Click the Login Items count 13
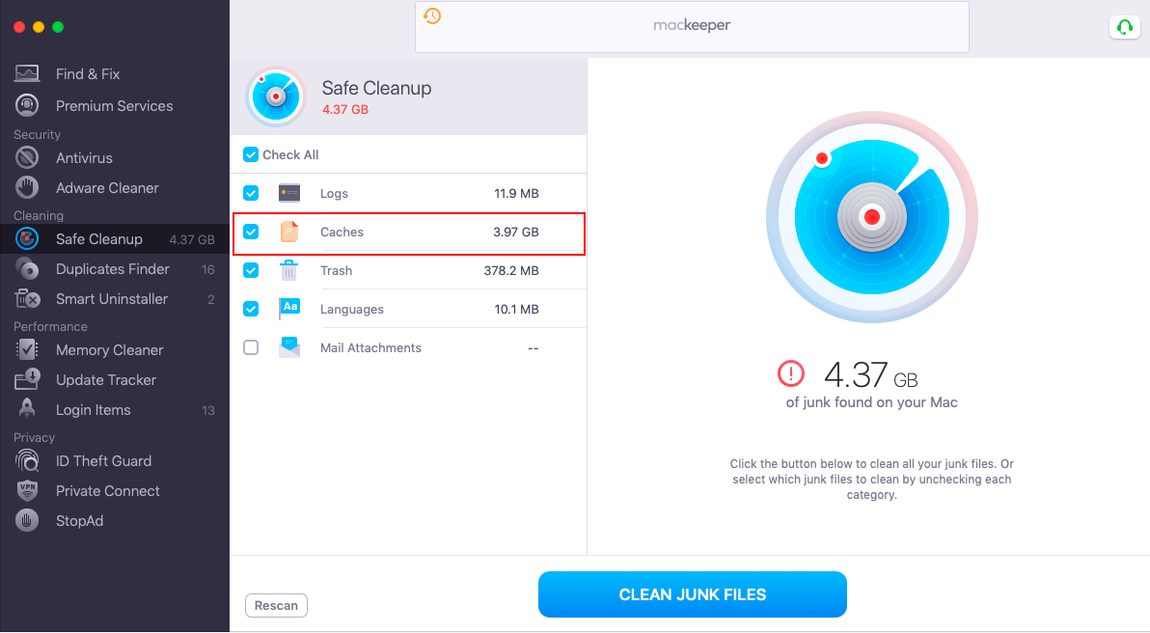Screen dimensions: 1150x633 tap(208, 411)
